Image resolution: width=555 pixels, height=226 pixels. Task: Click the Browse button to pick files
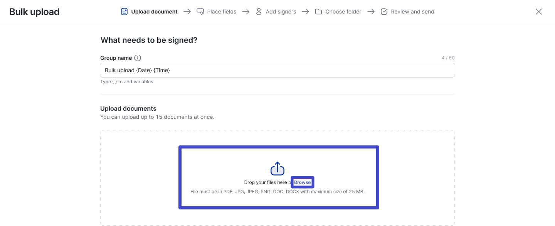point(303,182)
